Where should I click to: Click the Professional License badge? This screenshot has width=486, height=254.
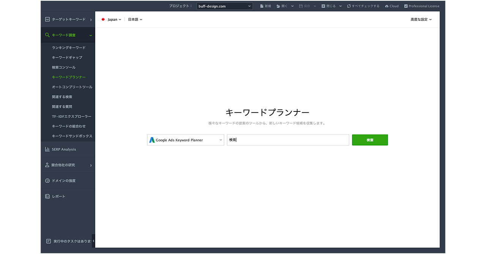[421, 6]
